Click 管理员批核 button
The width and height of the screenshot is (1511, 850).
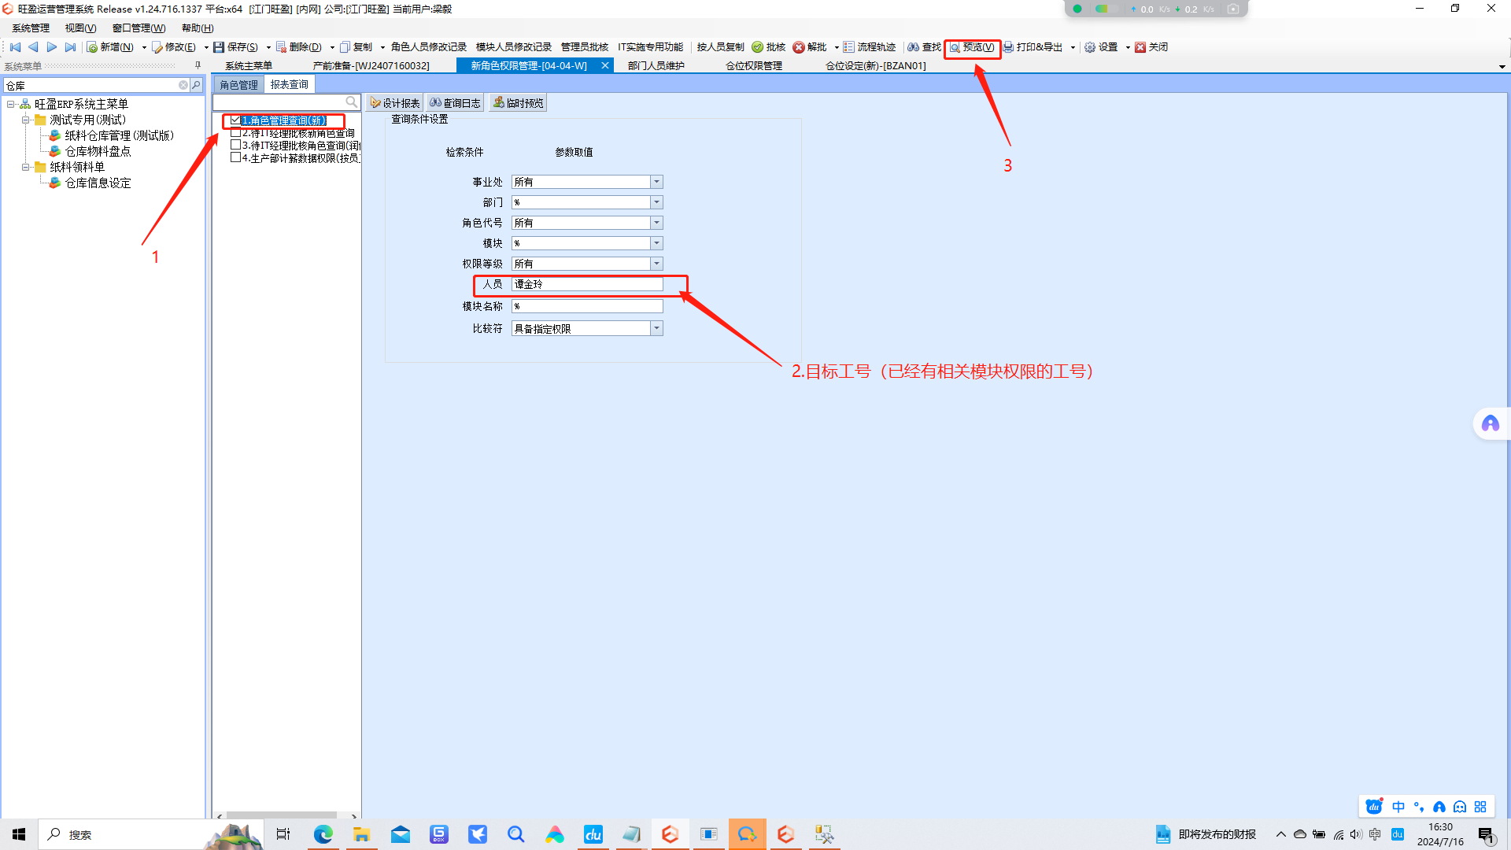(x=585, y=47)
